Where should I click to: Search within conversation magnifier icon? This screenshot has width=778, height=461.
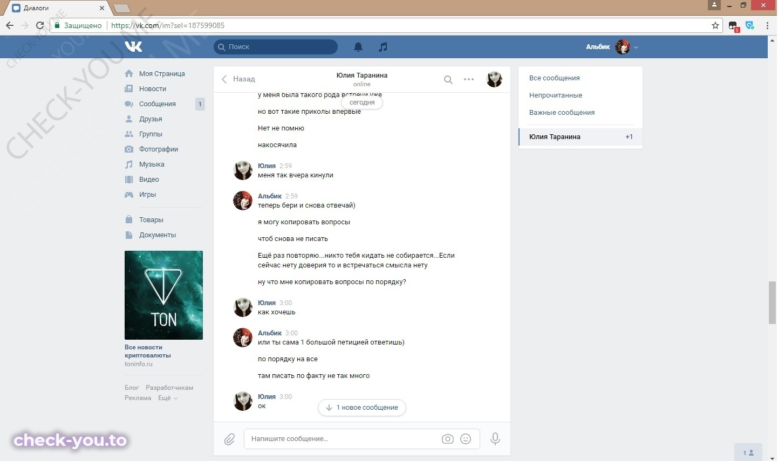pos(448,79)
